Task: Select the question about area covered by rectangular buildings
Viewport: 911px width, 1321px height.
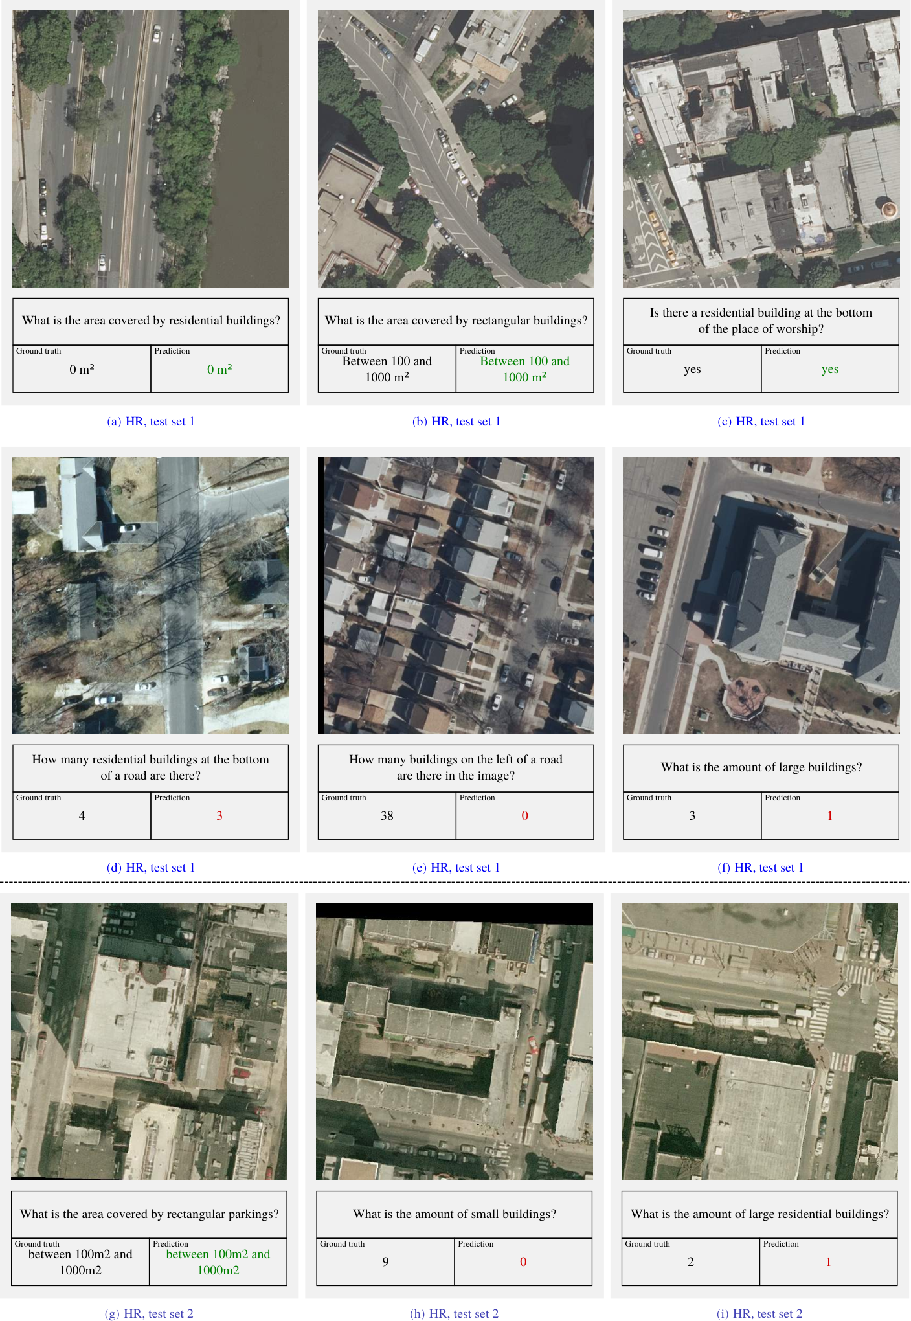Action: click(456, 321)
